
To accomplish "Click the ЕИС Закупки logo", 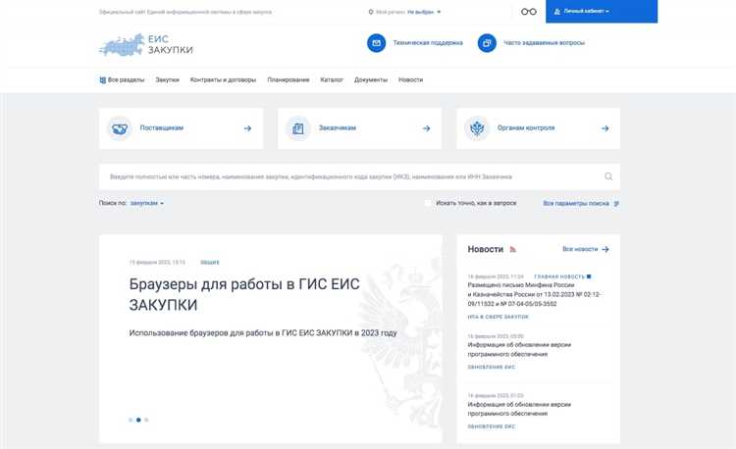I will pyautogui.click(x=146, y=44).
